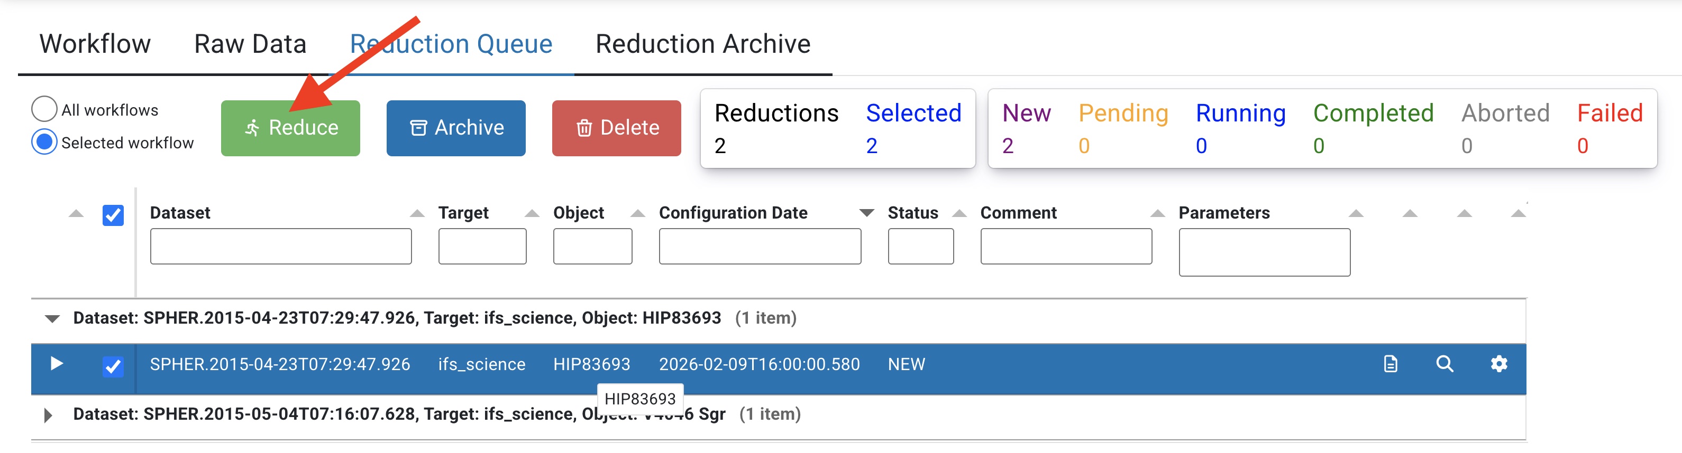This screenshot has height=453, width=1682.
Task: Open the document icon in HIP83693 row
Action: pos(1391,364)
